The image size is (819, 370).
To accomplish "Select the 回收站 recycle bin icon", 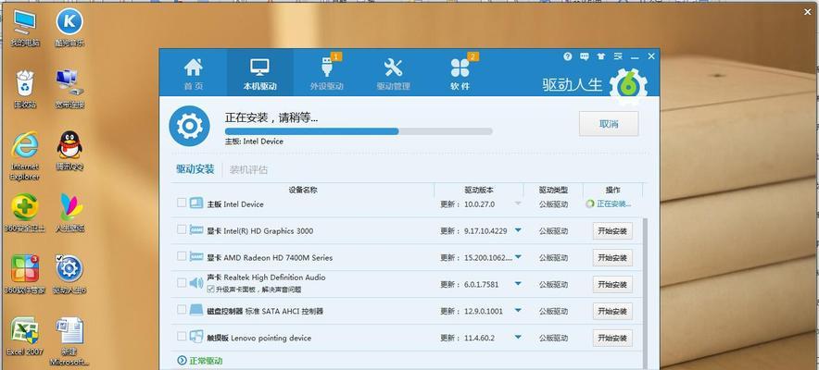I will click(x=25, y=90).
